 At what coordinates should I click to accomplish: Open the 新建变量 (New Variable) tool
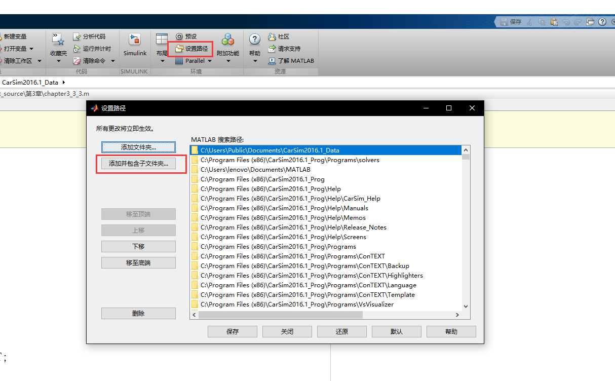[x=14, y=36]
